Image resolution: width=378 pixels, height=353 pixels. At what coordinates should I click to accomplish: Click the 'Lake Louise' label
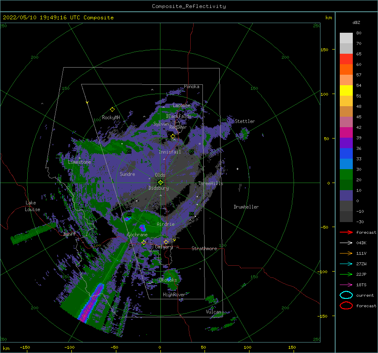[32, 206]
